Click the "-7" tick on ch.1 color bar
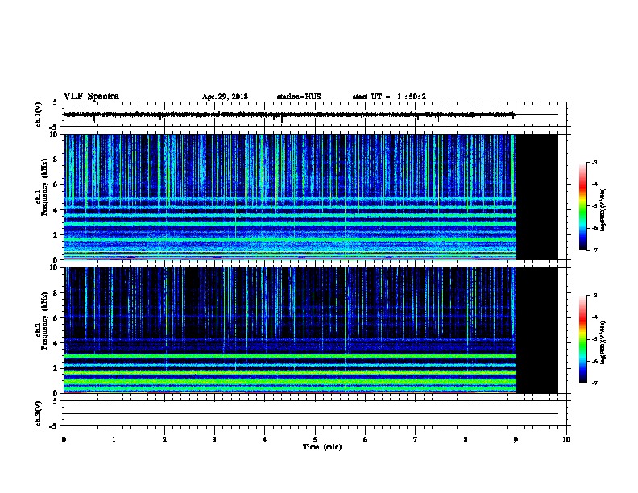Screen dimensions: 638x493 tap(594, 250)
